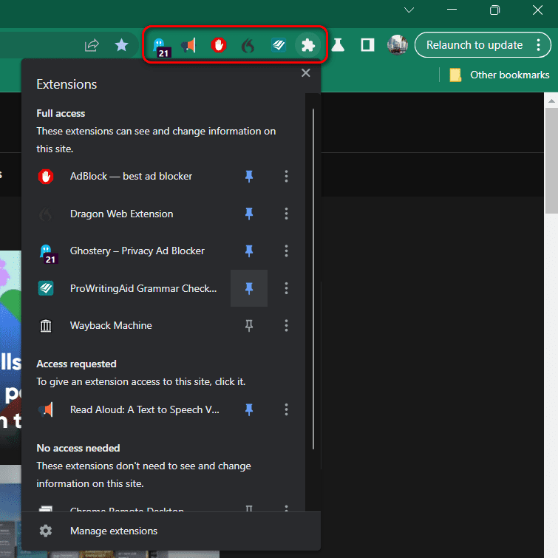Click the Wayback Machine entry
This screenshot has width=558, height=558.
pos(111,326)
